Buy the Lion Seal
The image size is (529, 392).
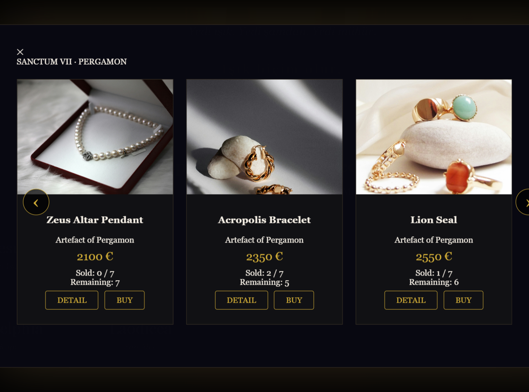click(x=464, y=300)
